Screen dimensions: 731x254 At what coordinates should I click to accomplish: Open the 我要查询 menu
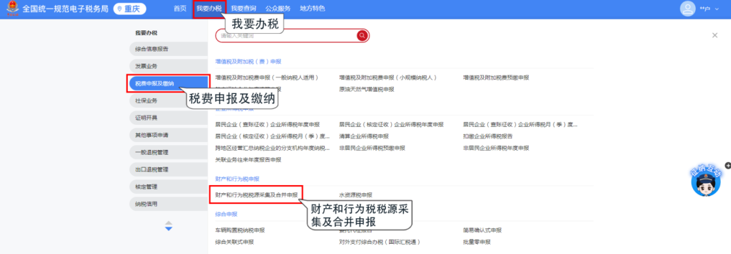(x=244, y=9)
